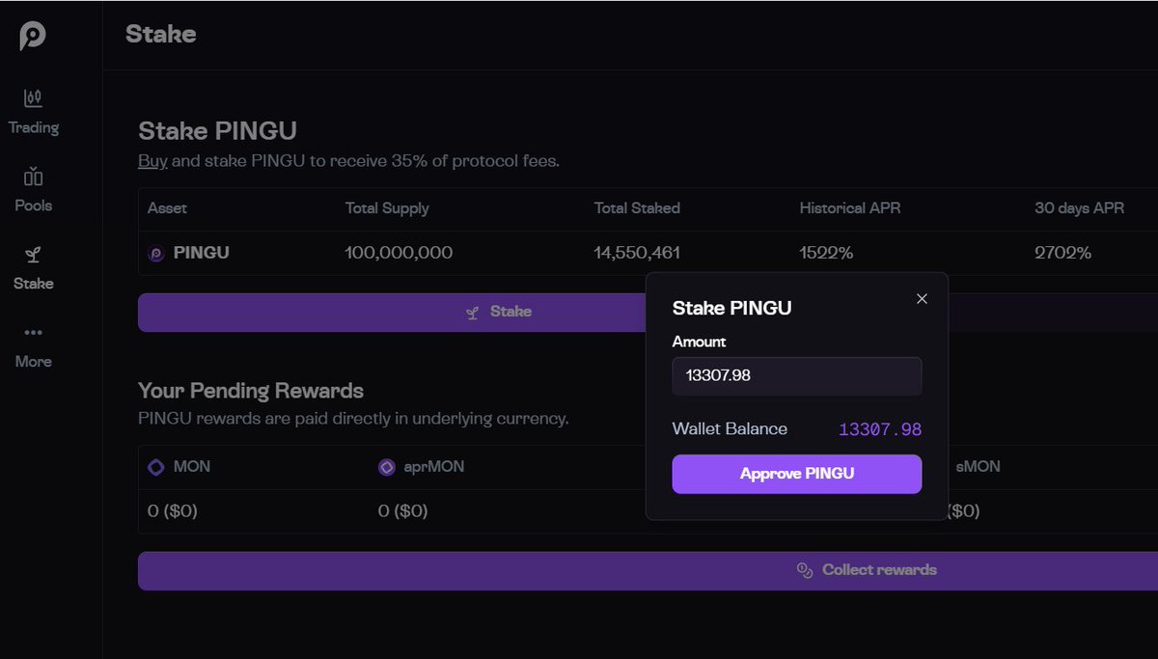Click the Historical APR column header
The height and width of the screenshot is (659, 1158).
pyautogui.click(x=850, y=208)
